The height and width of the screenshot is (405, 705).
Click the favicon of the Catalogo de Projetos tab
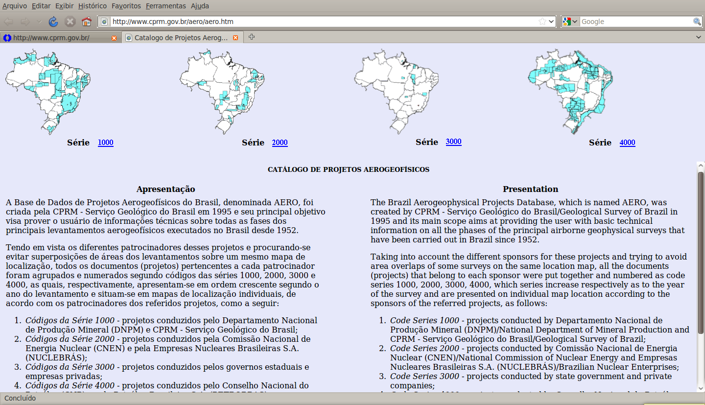point(129,38)
